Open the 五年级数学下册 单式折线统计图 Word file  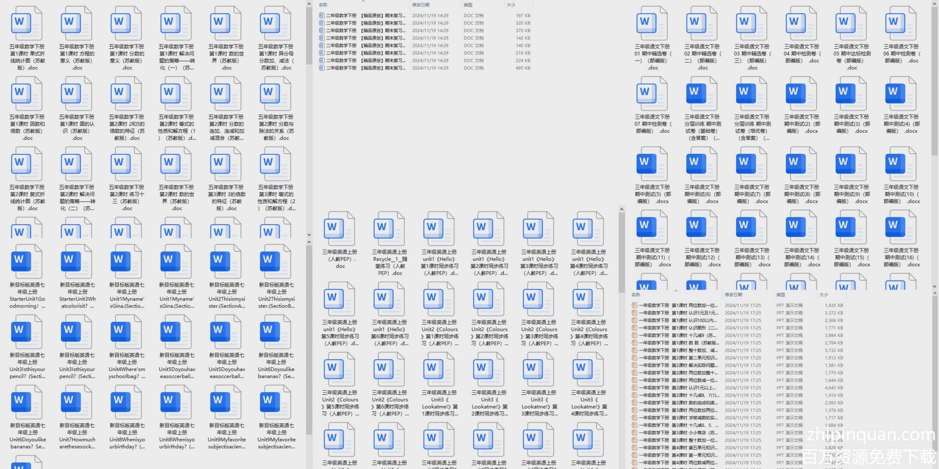pos(27,23)
